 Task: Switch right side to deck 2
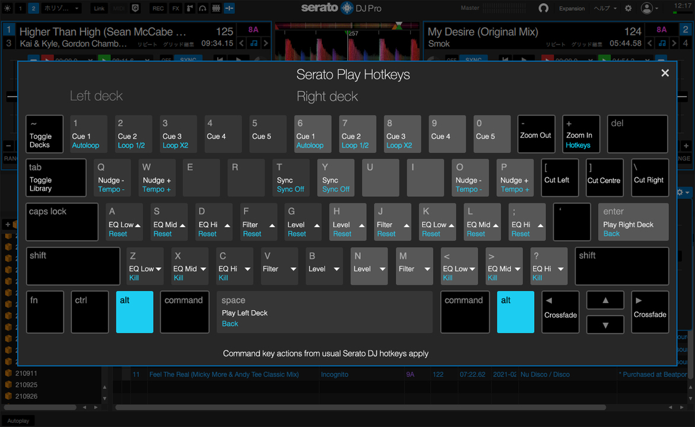[686, 30]
